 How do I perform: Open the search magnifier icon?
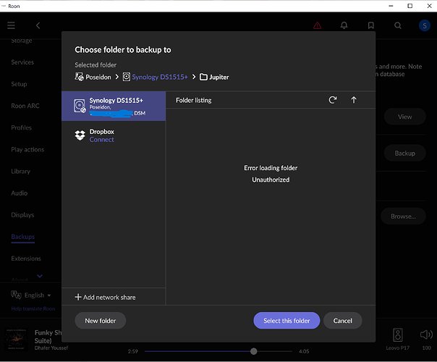(x=398, y=25)
